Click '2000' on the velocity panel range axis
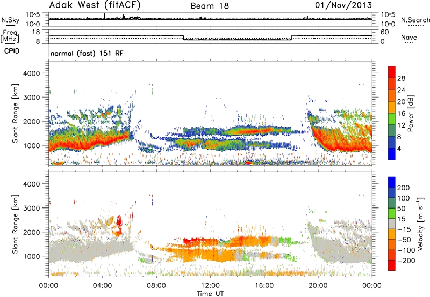 tap(32, 232)
